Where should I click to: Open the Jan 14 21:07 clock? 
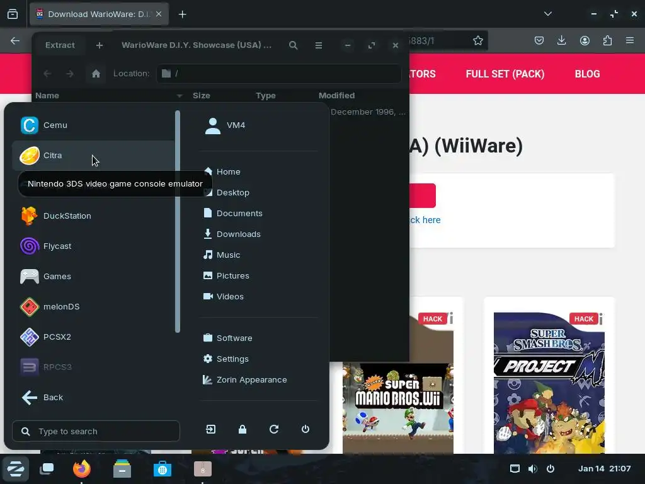point(604,469)
